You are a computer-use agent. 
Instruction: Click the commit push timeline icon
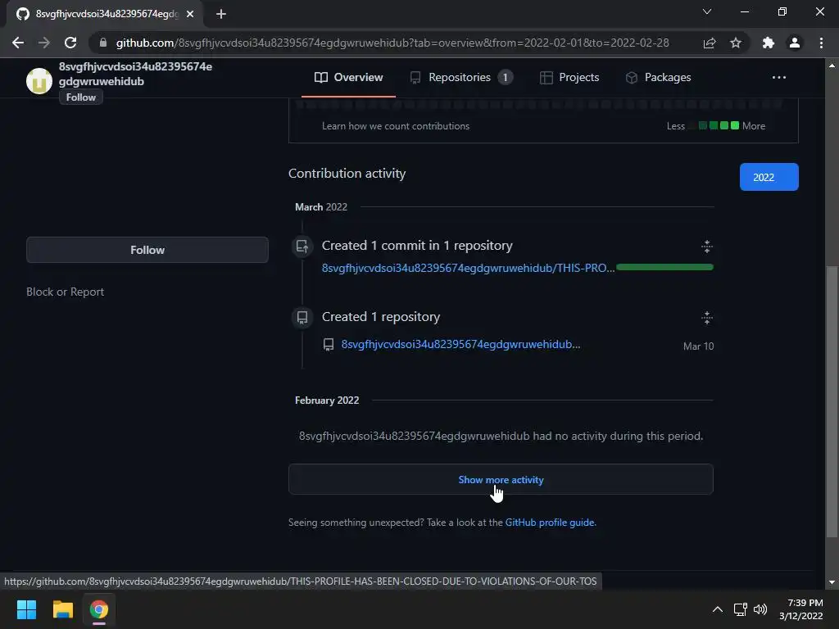click(x=302, y=247)
